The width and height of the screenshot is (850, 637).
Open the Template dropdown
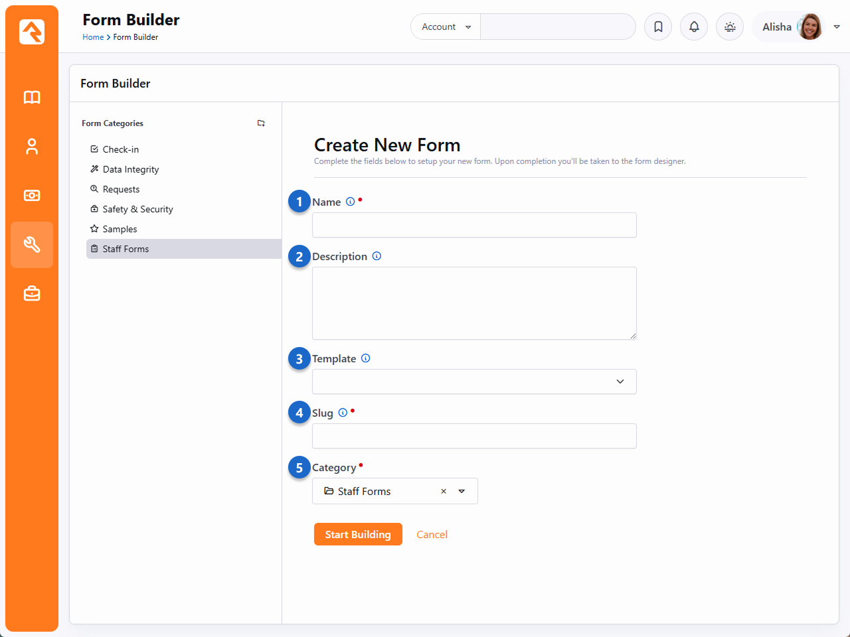pos(474,382)
